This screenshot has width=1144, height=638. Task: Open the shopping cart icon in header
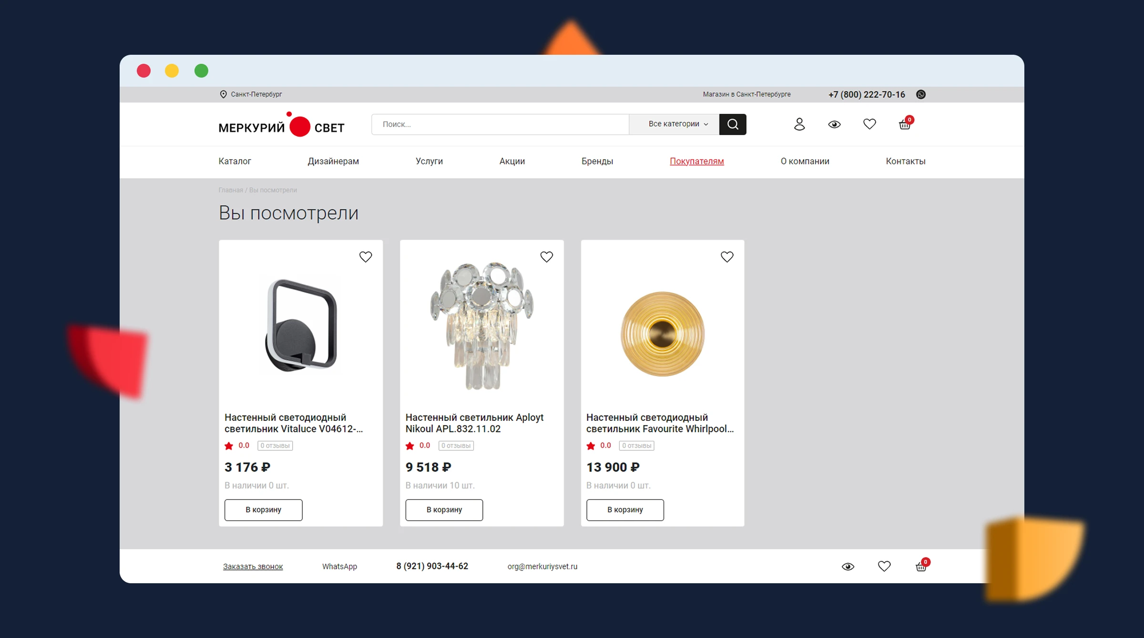905,124
